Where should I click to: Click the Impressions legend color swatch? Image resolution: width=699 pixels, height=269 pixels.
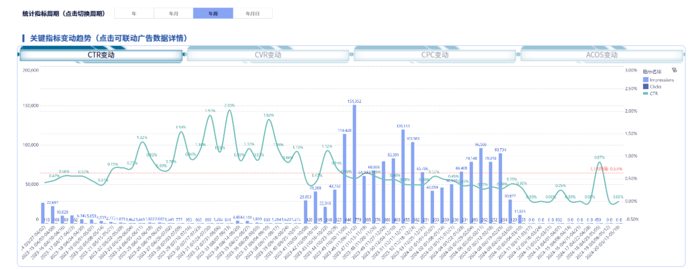pos(645,80)
